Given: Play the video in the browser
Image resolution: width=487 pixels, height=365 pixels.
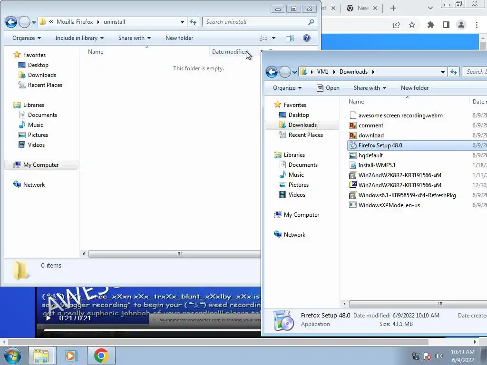Looking at the screenshot, I should pos(48,318).
